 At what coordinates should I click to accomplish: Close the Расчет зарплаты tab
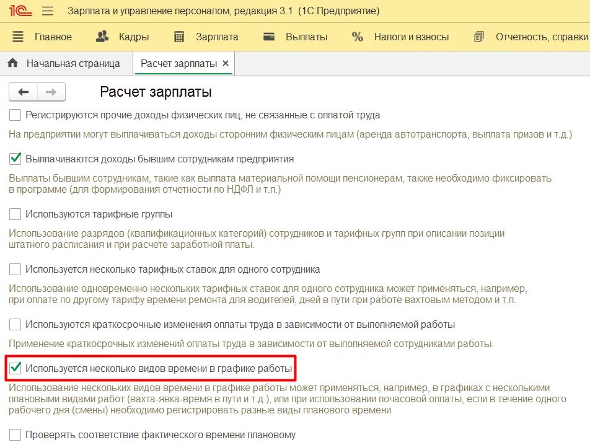[x=226, y=63]
